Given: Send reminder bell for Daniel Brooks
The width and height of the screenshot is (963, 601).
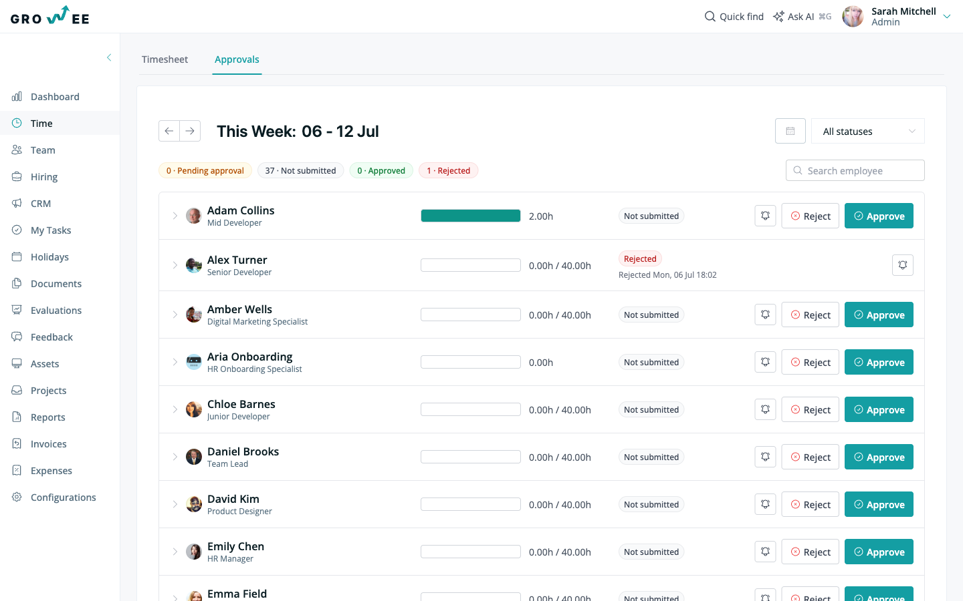Looking at the screenshot, I should [766, 457].
